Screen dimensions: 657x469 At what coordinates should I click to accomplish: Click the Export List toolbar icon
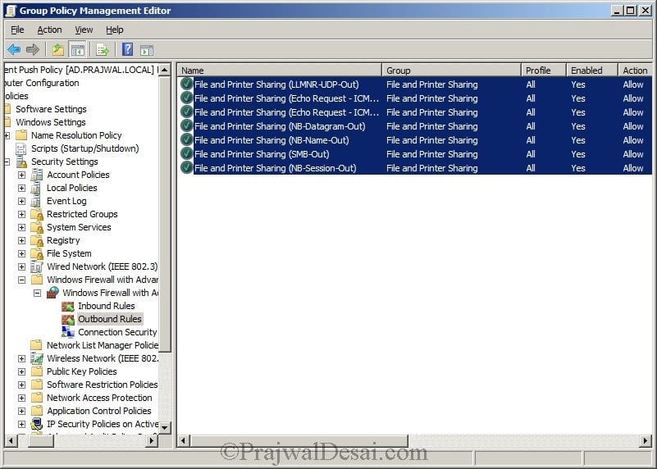103,50
